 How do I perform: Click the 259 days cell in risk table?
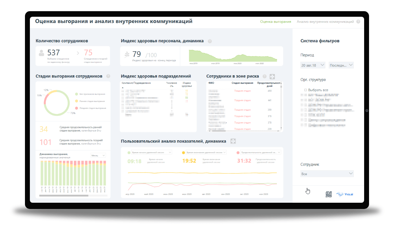point(270,129)
